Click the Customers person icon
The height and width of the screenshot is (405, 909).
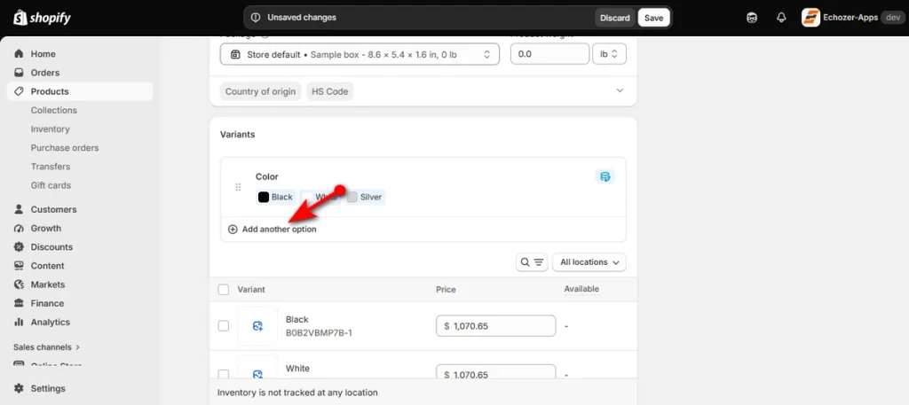tap(20, 209)
